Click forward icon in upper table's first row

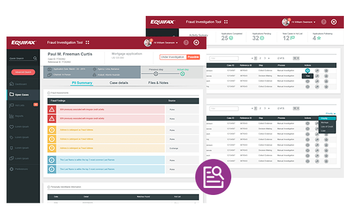pos(317,71)
